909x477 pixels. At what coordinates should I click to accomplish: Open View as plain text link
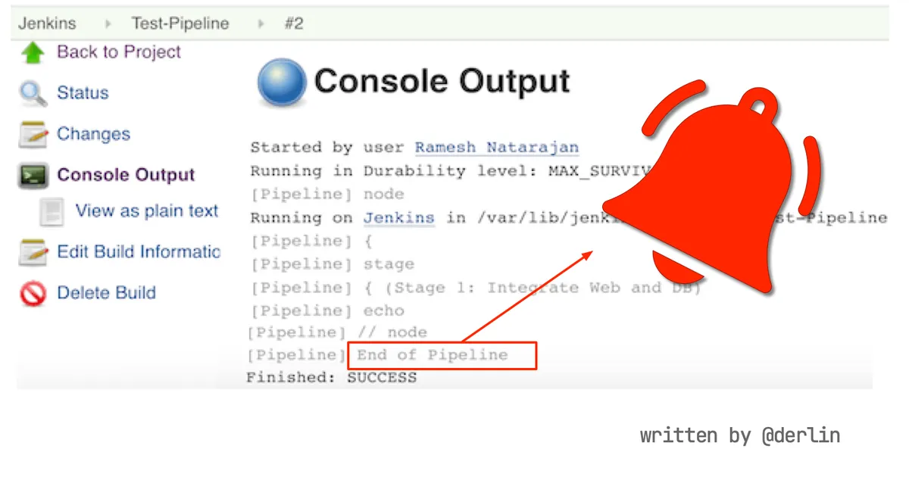click(147, 211)
